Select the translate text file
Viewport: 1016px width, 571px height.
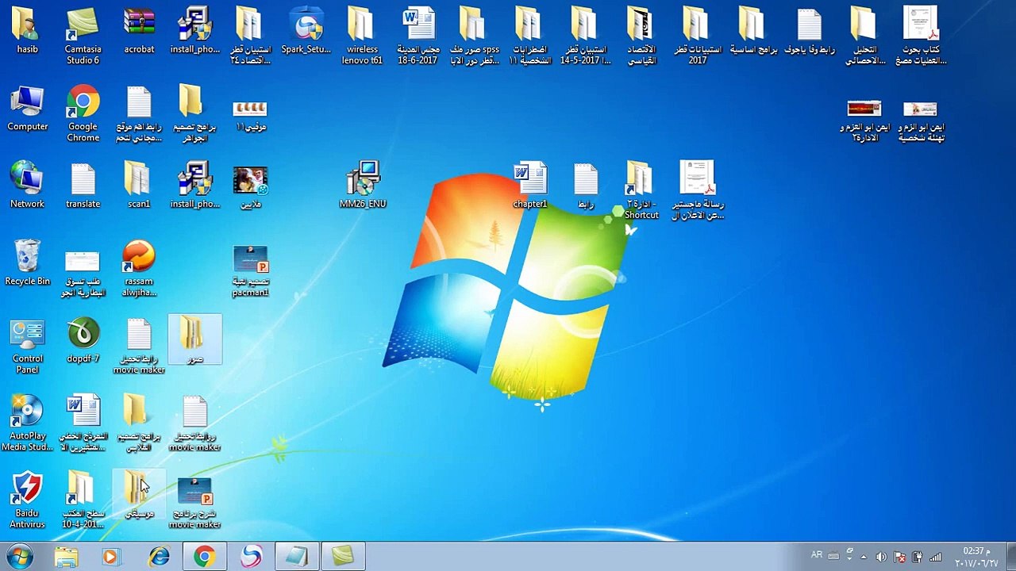[83, 185]
